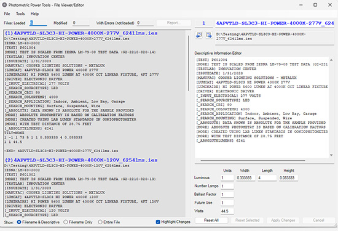Click the <END> line for the 277V file

click(x=61, y=151)
